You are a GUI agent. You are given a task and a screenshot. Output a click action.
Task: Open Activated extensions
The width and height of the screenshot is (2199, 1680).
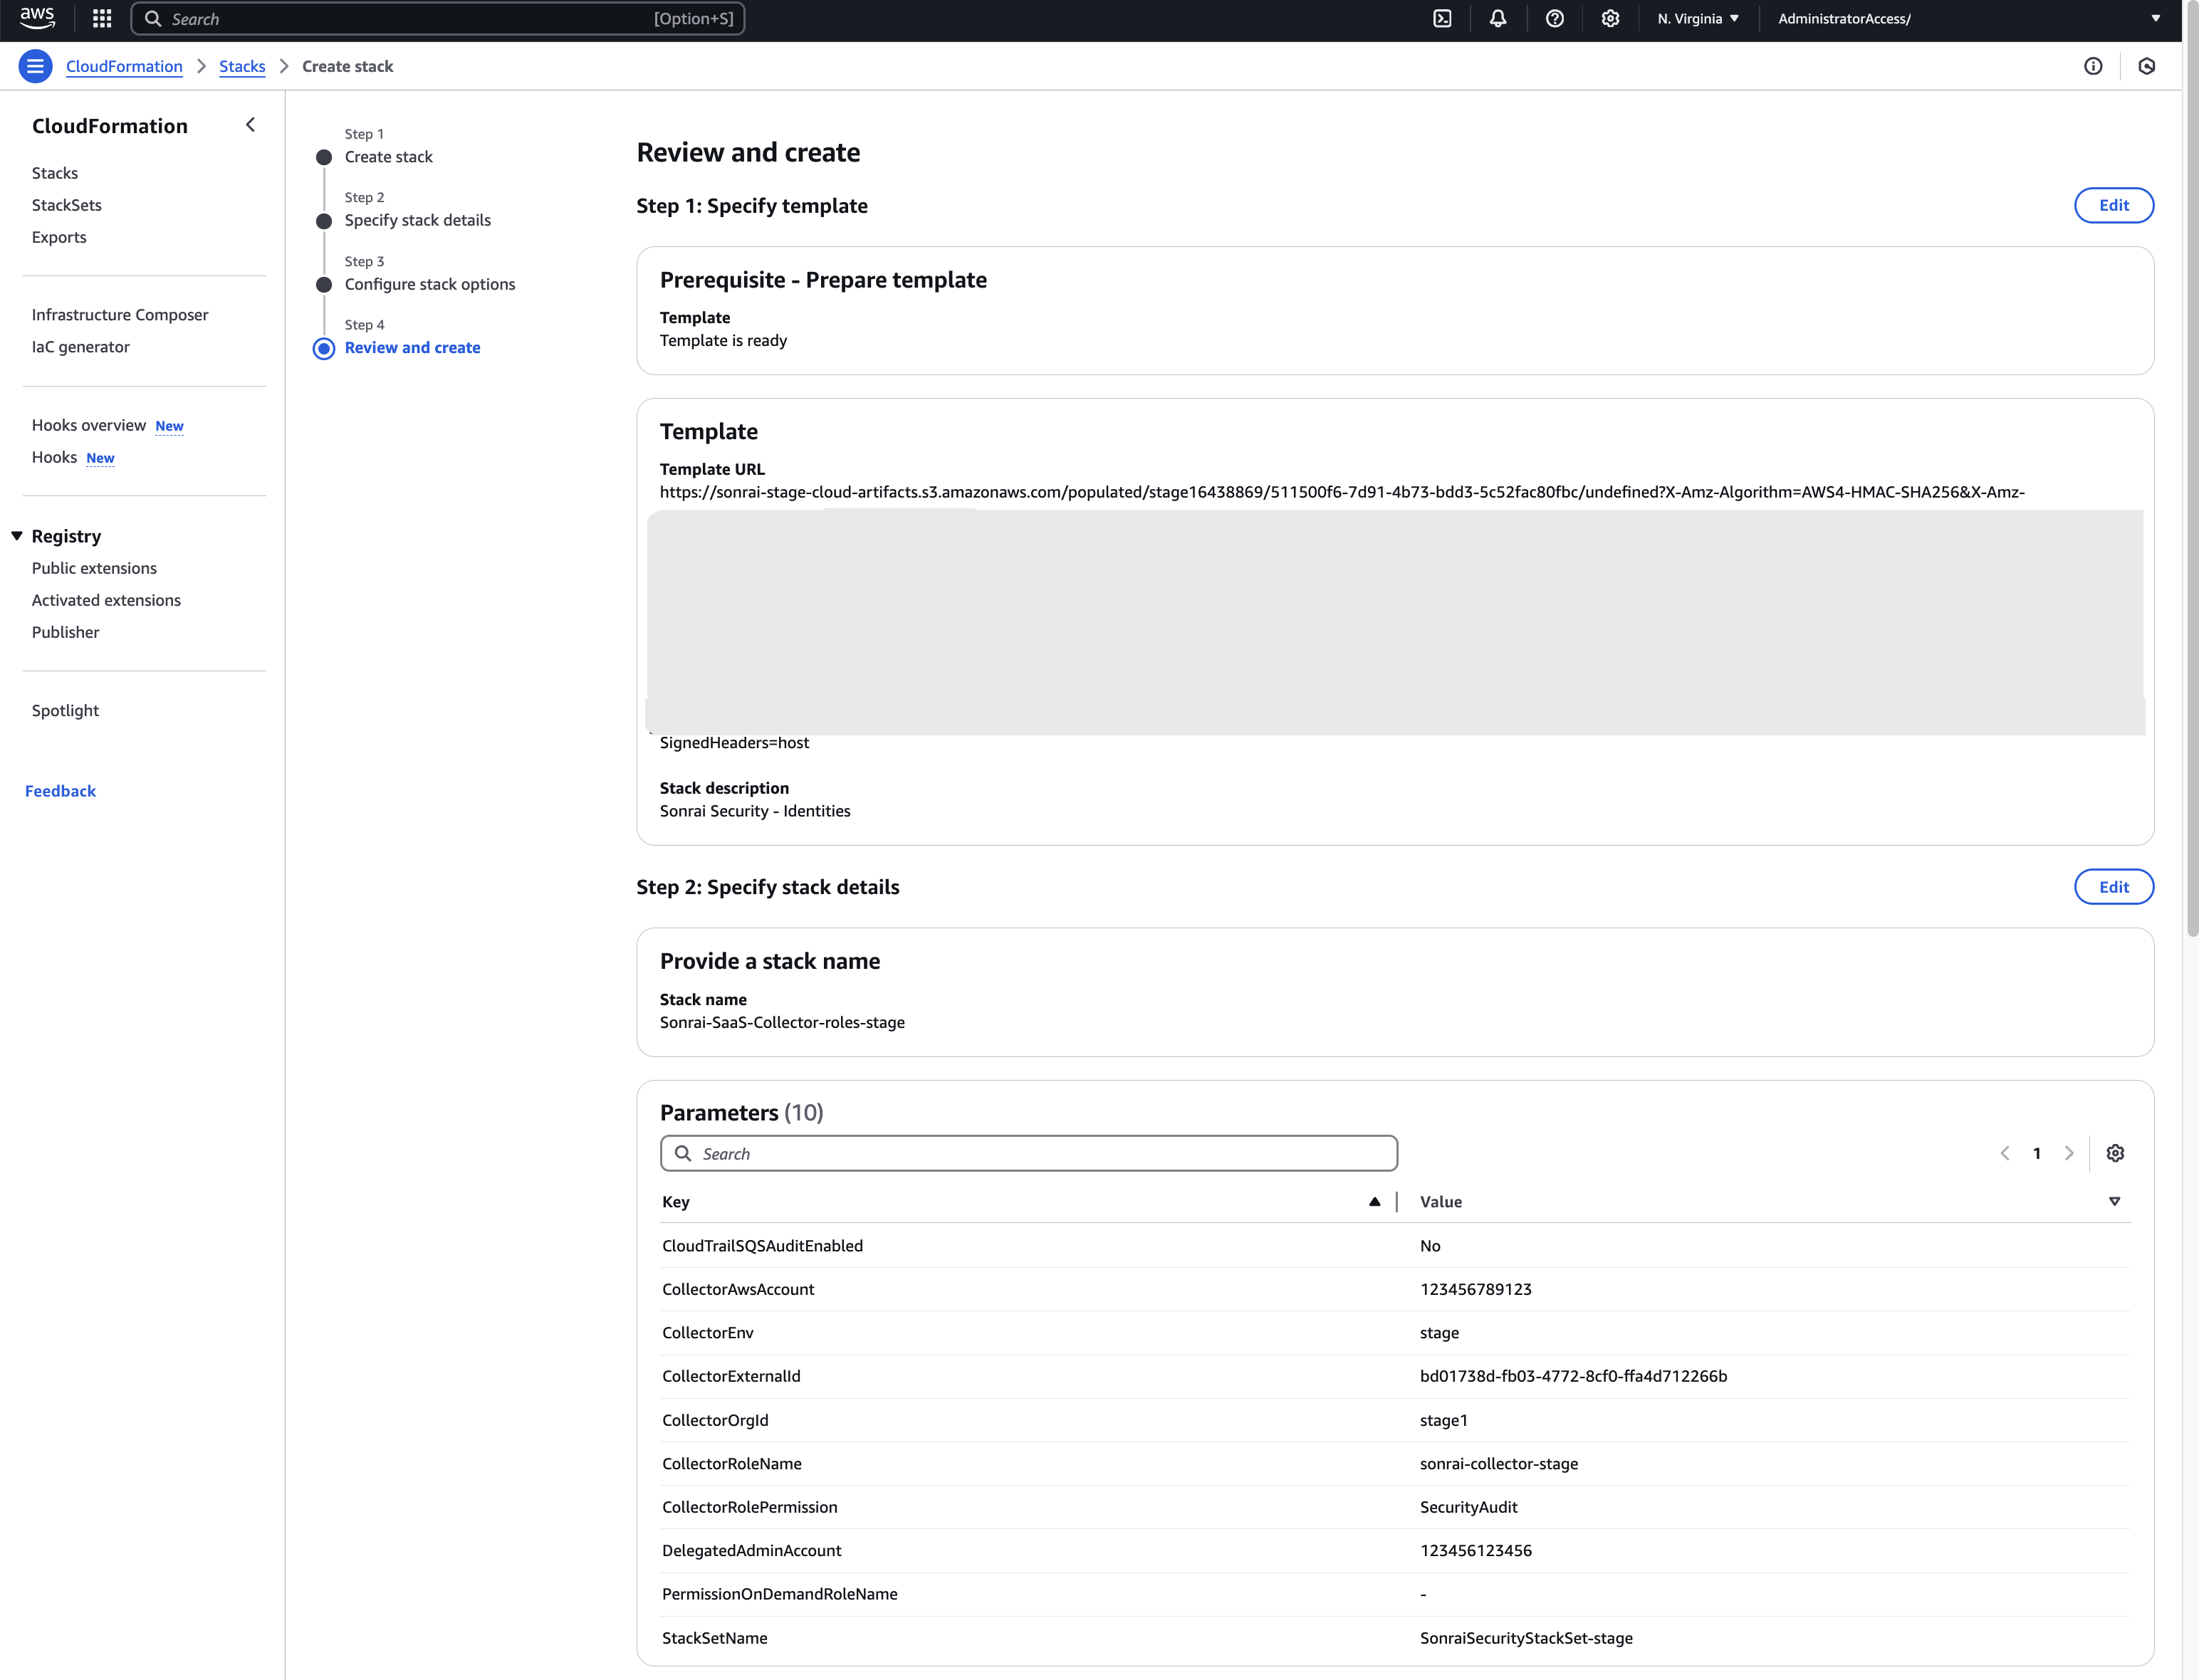106,600
